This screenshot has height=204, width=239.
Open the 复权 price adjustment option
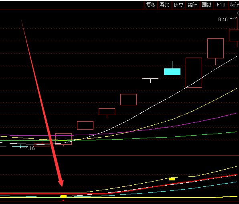151,5
